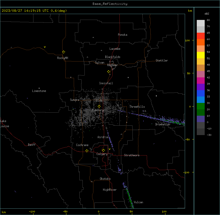Click the -100 tick label on right axis
This screenshot has width=220, height=215.
(187, 172)
